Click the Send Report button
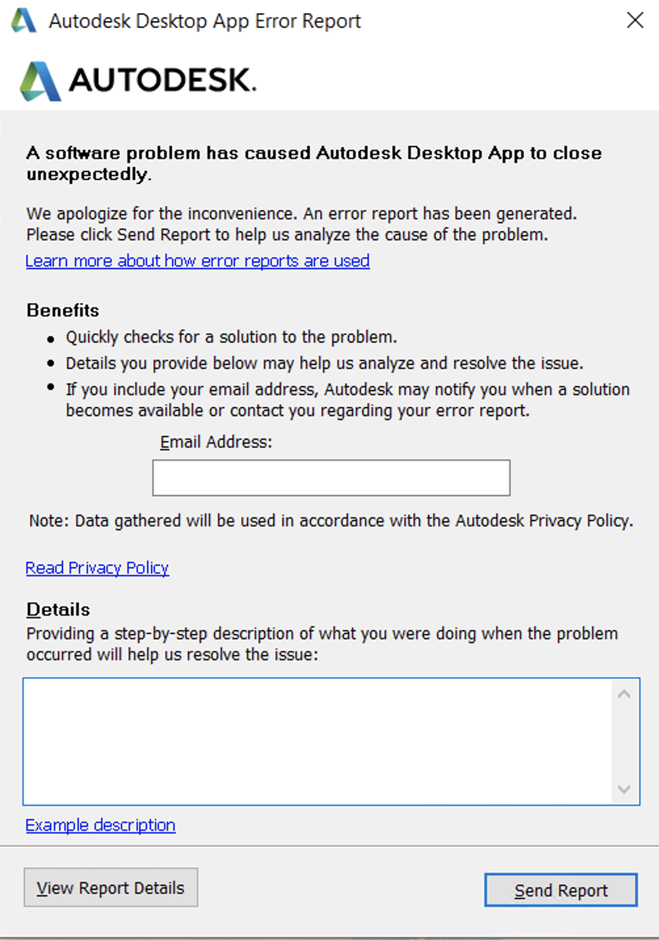Image resolution: width=659 pixels, height=940 pixels. click(561, 890)
